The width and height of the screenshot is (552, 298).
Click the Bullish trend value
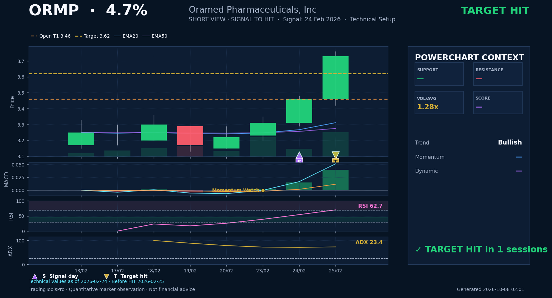pyautogui.click(x=510, y=143)
